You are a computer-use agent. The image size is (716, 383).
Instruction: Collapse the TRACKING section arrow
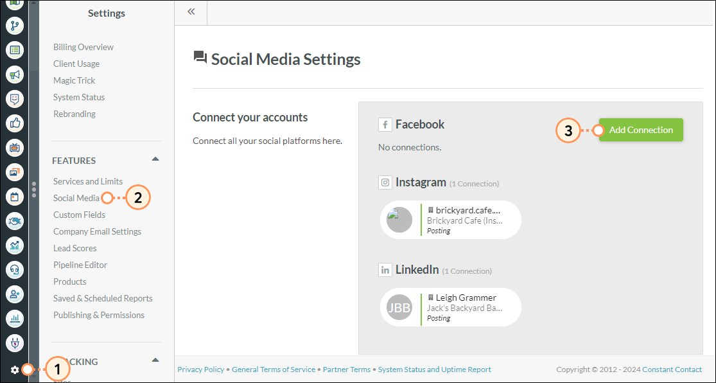155,360
